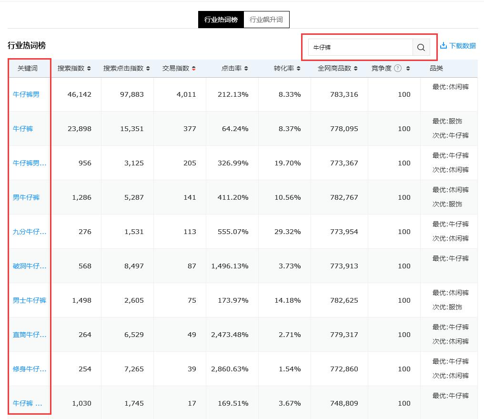Viewport: 484px width, 419px height.
Task: Open keyword link 牛仔裤男
Action: [x=26, y=94]
